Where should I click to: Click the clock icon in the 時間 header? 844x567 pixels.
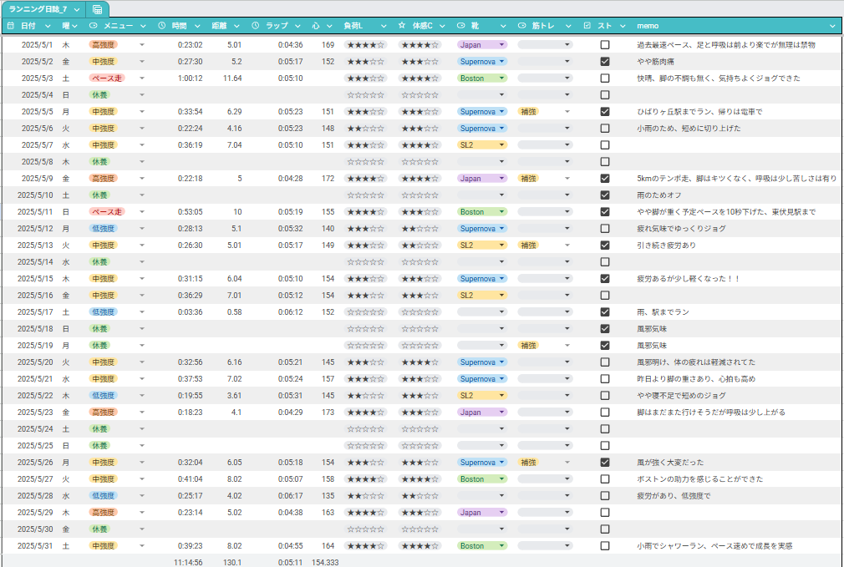point(161,26)
